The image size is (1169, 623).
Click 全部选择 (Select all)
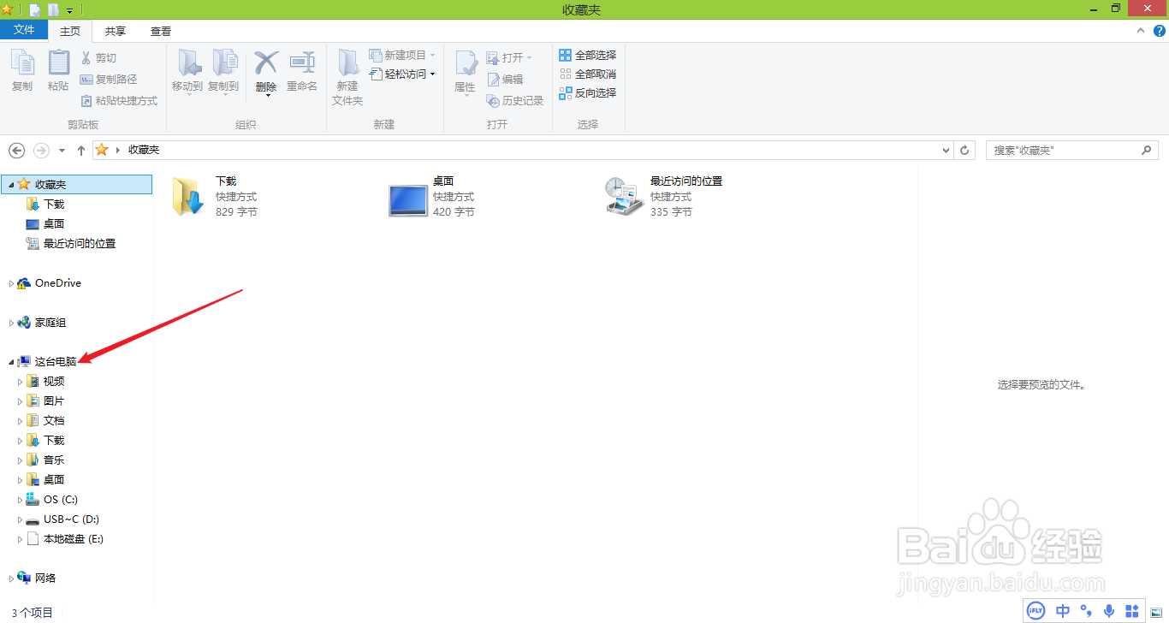coord(588,55)
